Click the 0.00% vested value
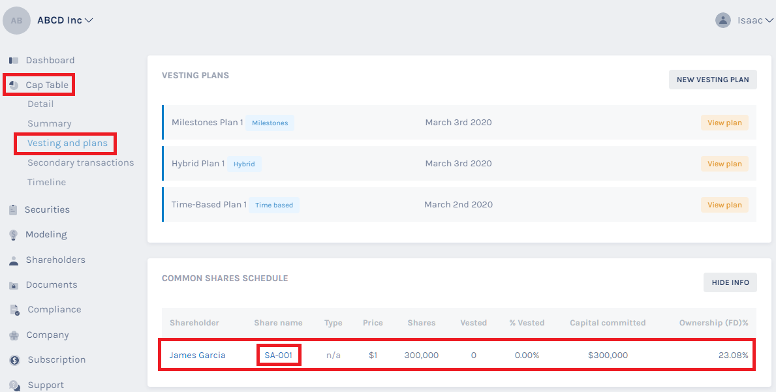The width and height of the screenshot is (776, 392). (x=527, y=355)
